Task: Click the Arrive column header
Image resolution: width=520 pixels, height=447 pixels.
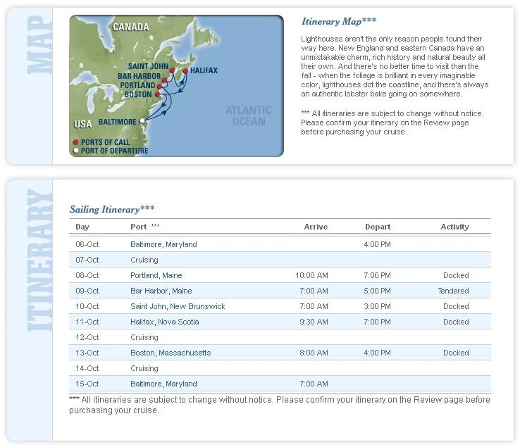Action: (x=316, y=227)
